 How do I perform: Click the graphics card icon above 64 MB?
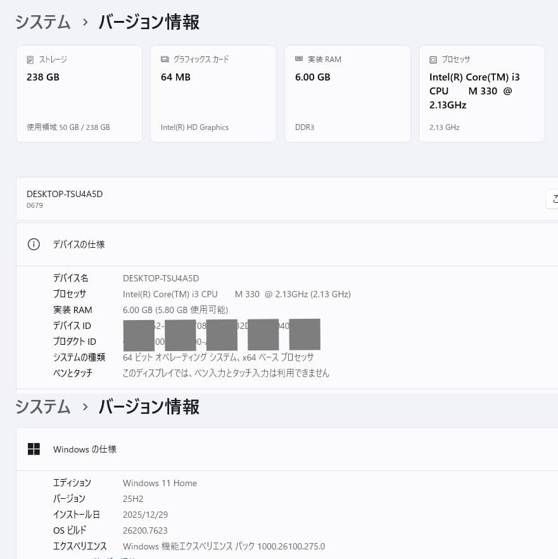pyautogui.click(x=165, y=59)
